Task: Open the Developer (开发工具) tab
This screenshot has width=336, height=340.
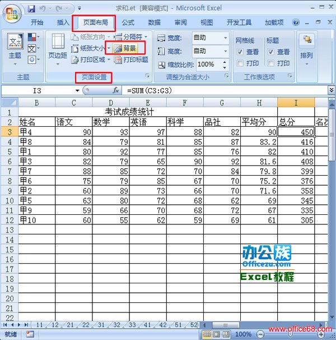Action: [239, 22]
